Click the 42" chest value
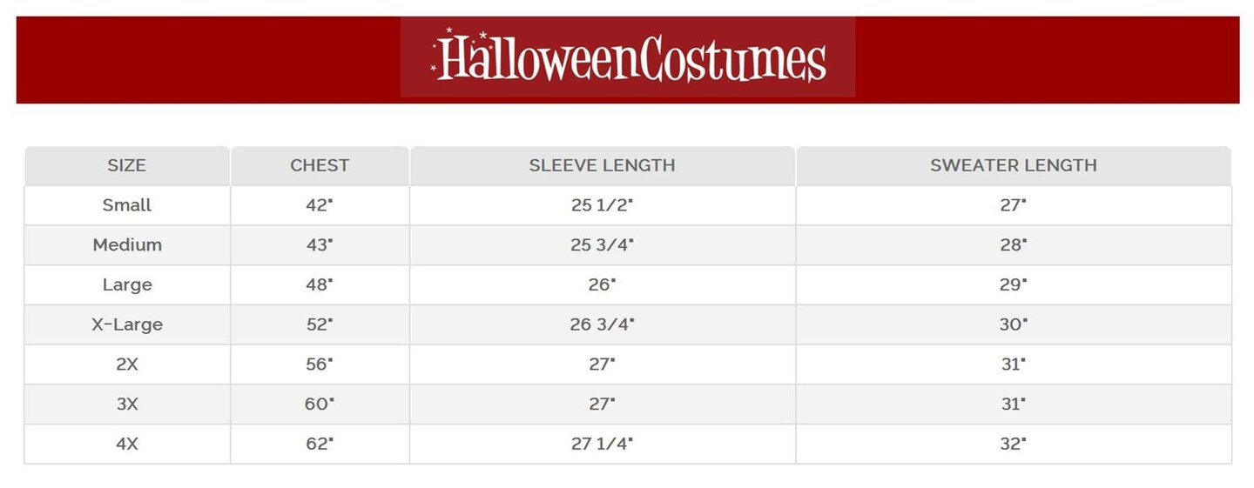1254x488 pixels. [320, 205]
